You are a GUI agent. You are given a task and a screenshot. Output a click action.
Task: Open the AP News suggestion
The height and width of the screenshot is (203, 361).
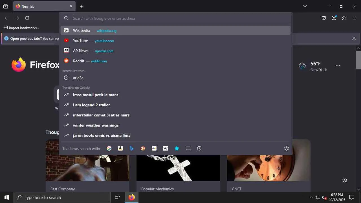click(175, 51)
